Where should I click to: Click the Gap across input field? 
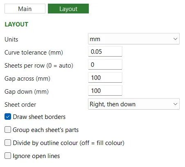[105, 77]
